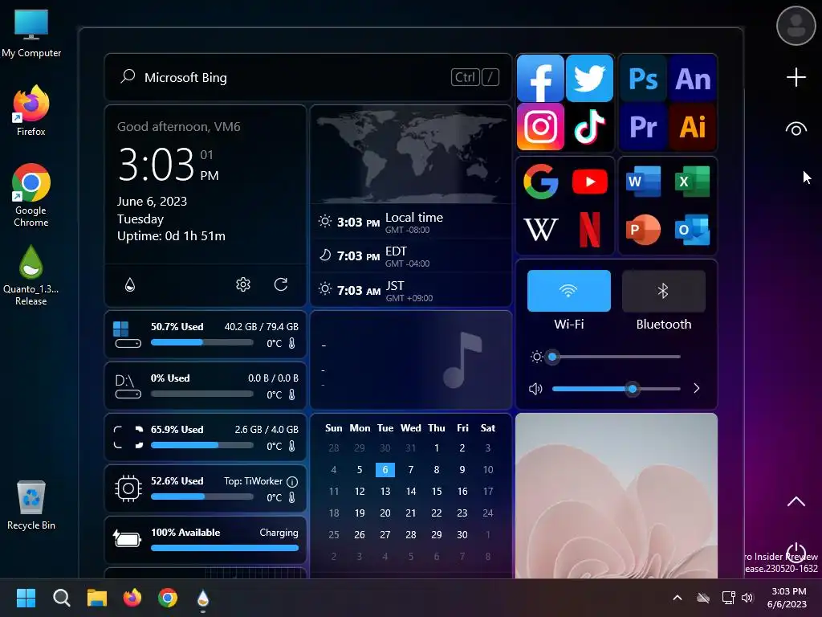This screenshot has height=617, width=822.
Task: Launch PowerPoint shortcut icon
Action: [643, 229]
